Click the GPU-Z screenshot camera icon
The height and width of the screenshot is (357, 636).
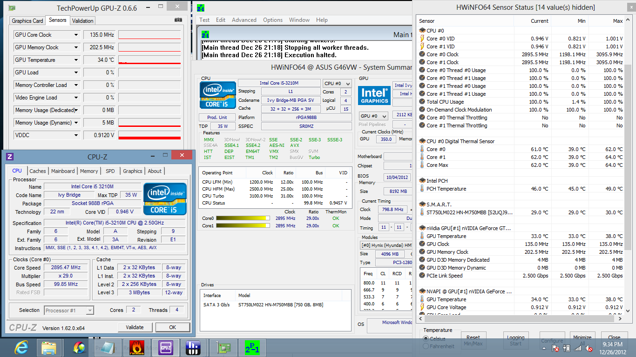click(178, 20)
